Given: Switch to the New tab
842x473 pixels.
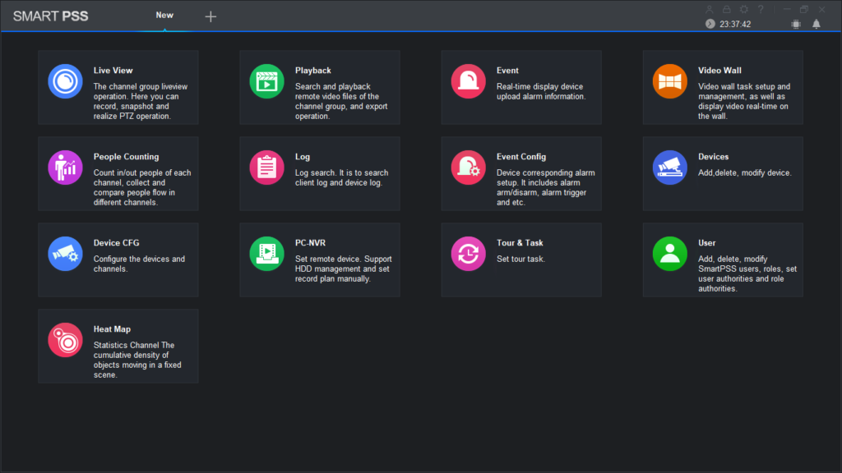Looking at the screenshot, I should 164,15.
